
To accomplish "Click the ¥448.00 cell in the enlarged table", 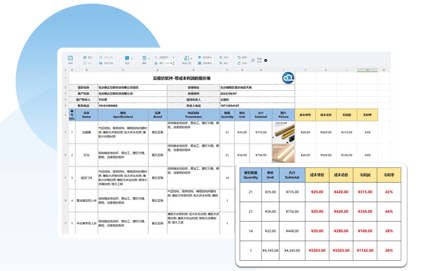I will coord(292,231).
